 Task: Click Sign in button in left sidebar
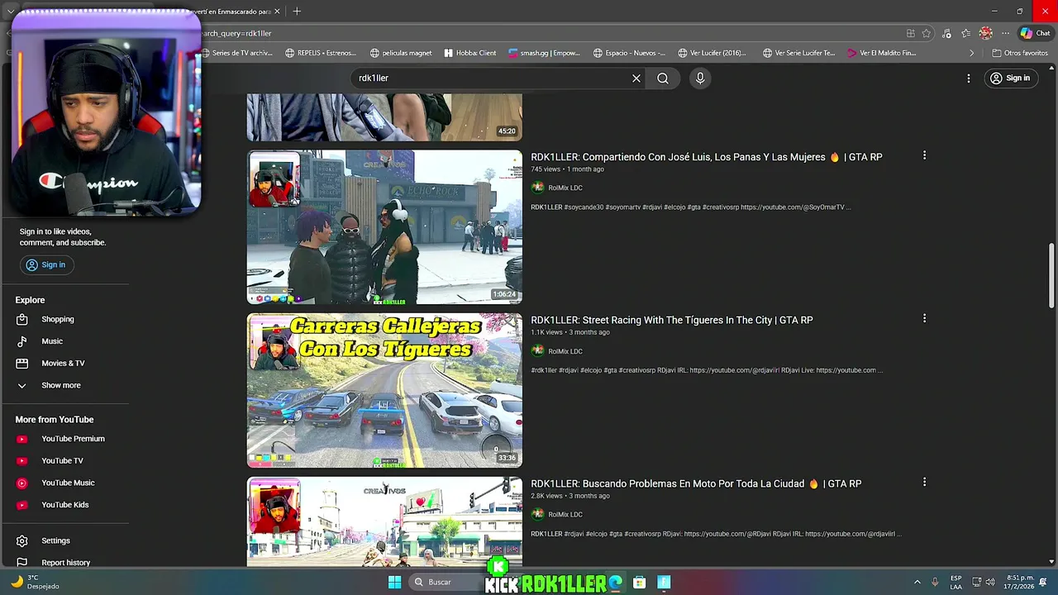coord(45,264)
